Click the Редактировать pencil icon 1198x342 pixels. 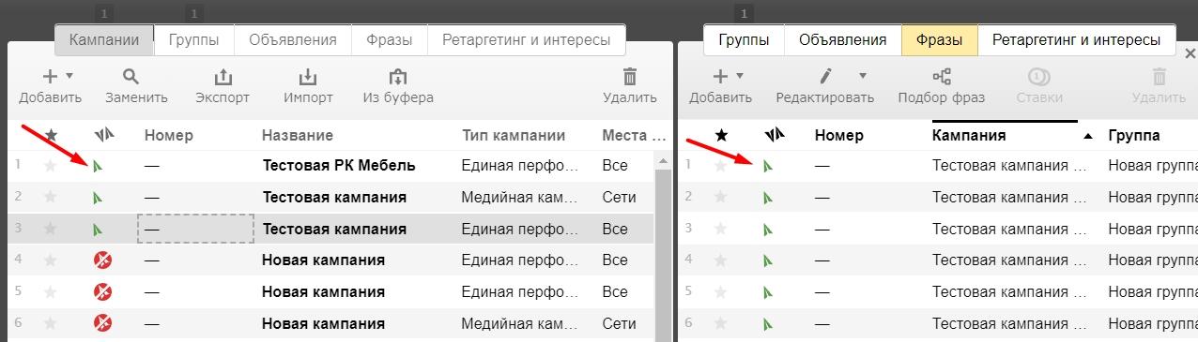(825, 76)
